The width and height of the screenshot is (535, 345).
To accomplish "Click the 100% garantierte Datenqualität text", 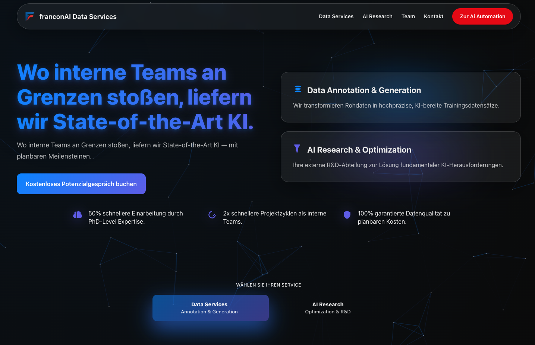I will pos(404,217).
